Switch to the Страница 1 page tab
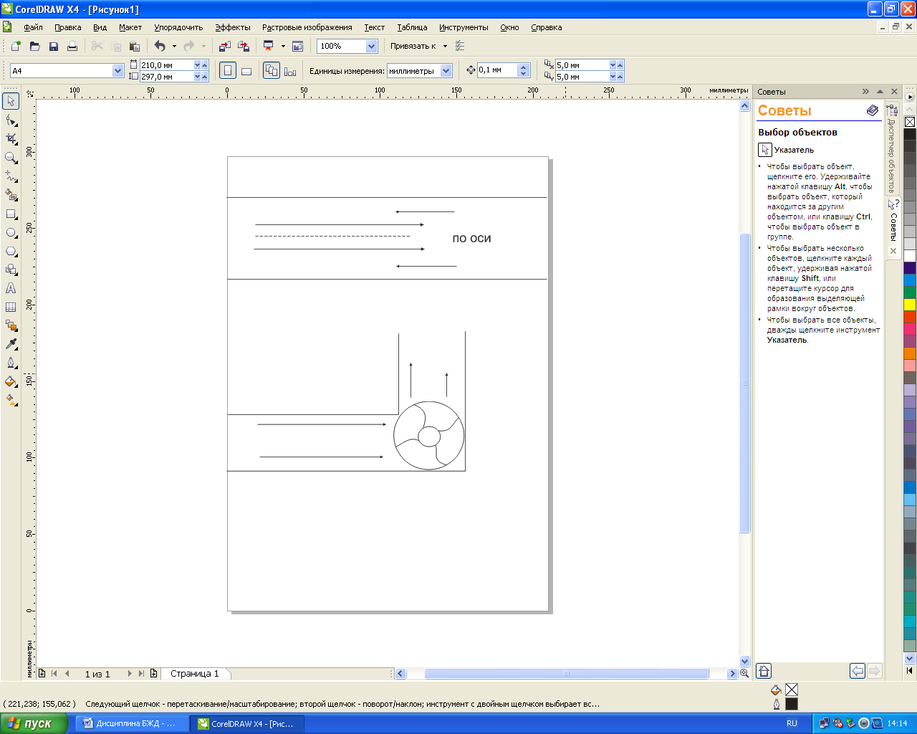 point(194,674)
